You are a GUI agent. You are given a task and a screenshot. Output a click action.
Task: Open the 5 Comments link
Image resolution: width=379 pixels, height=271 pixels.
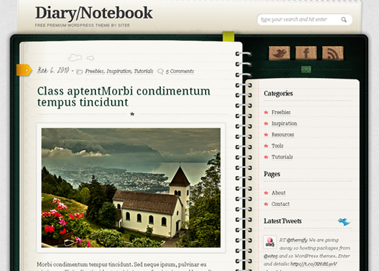[x=180, y=71]
